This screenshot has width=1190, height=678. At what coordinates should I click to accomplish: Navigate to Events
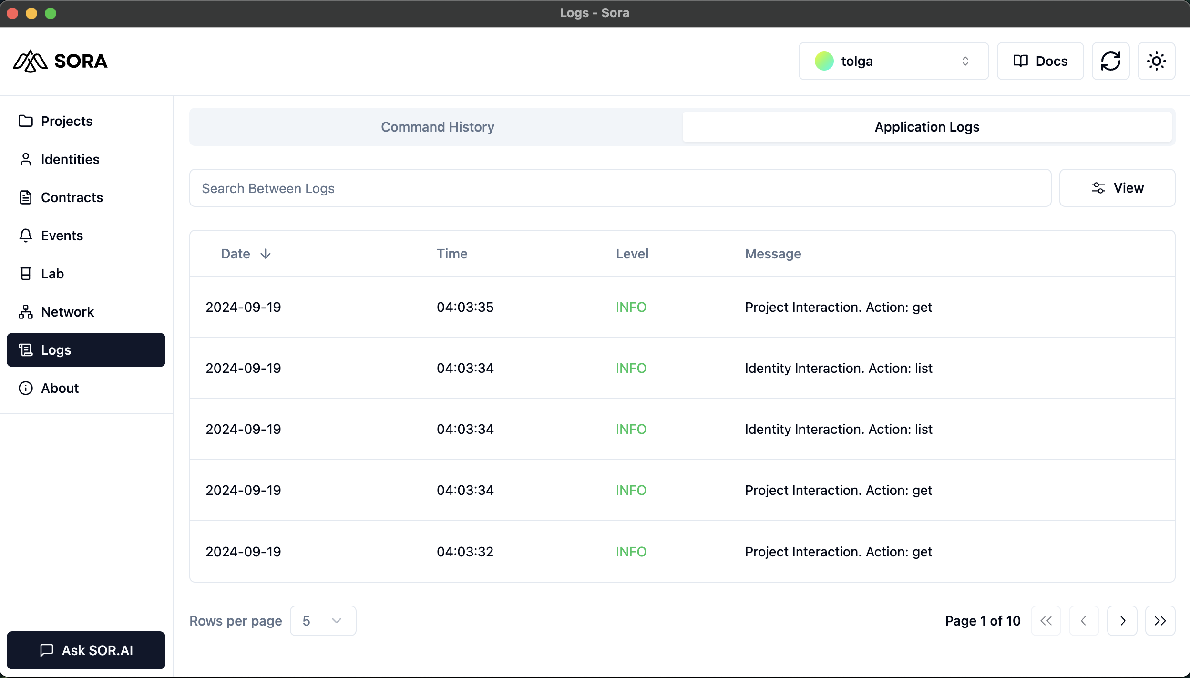coord(86,236)
